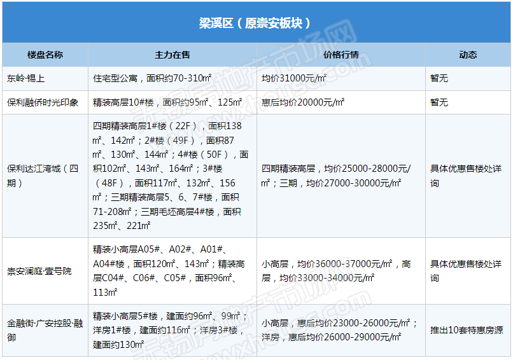This screenshot has width=513, height=360.
Task: Select the 金融街·广安控股·融御 name cell
Action: tap(45, 330)
